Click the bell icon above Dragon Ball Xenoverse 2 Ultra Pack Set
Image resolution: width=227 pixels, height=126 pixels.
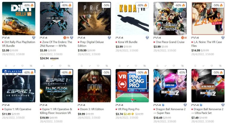click(x=195, y=66)
